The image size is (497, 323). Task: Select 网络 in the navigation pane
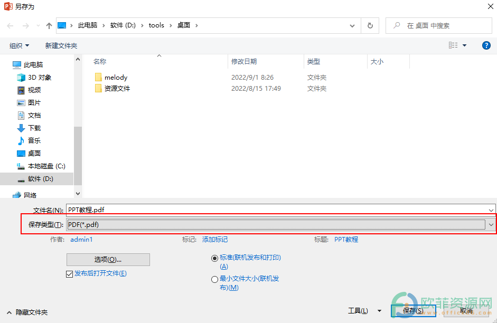click(24, 195)
